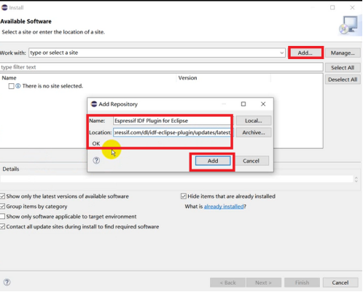Toggle Show only the latest versions checkbox
Viewport: 363px width, 292px height.
click(2, 196)
